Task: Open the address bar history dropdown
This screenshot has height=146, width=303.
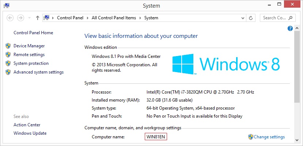Action: tap(243, 18)
